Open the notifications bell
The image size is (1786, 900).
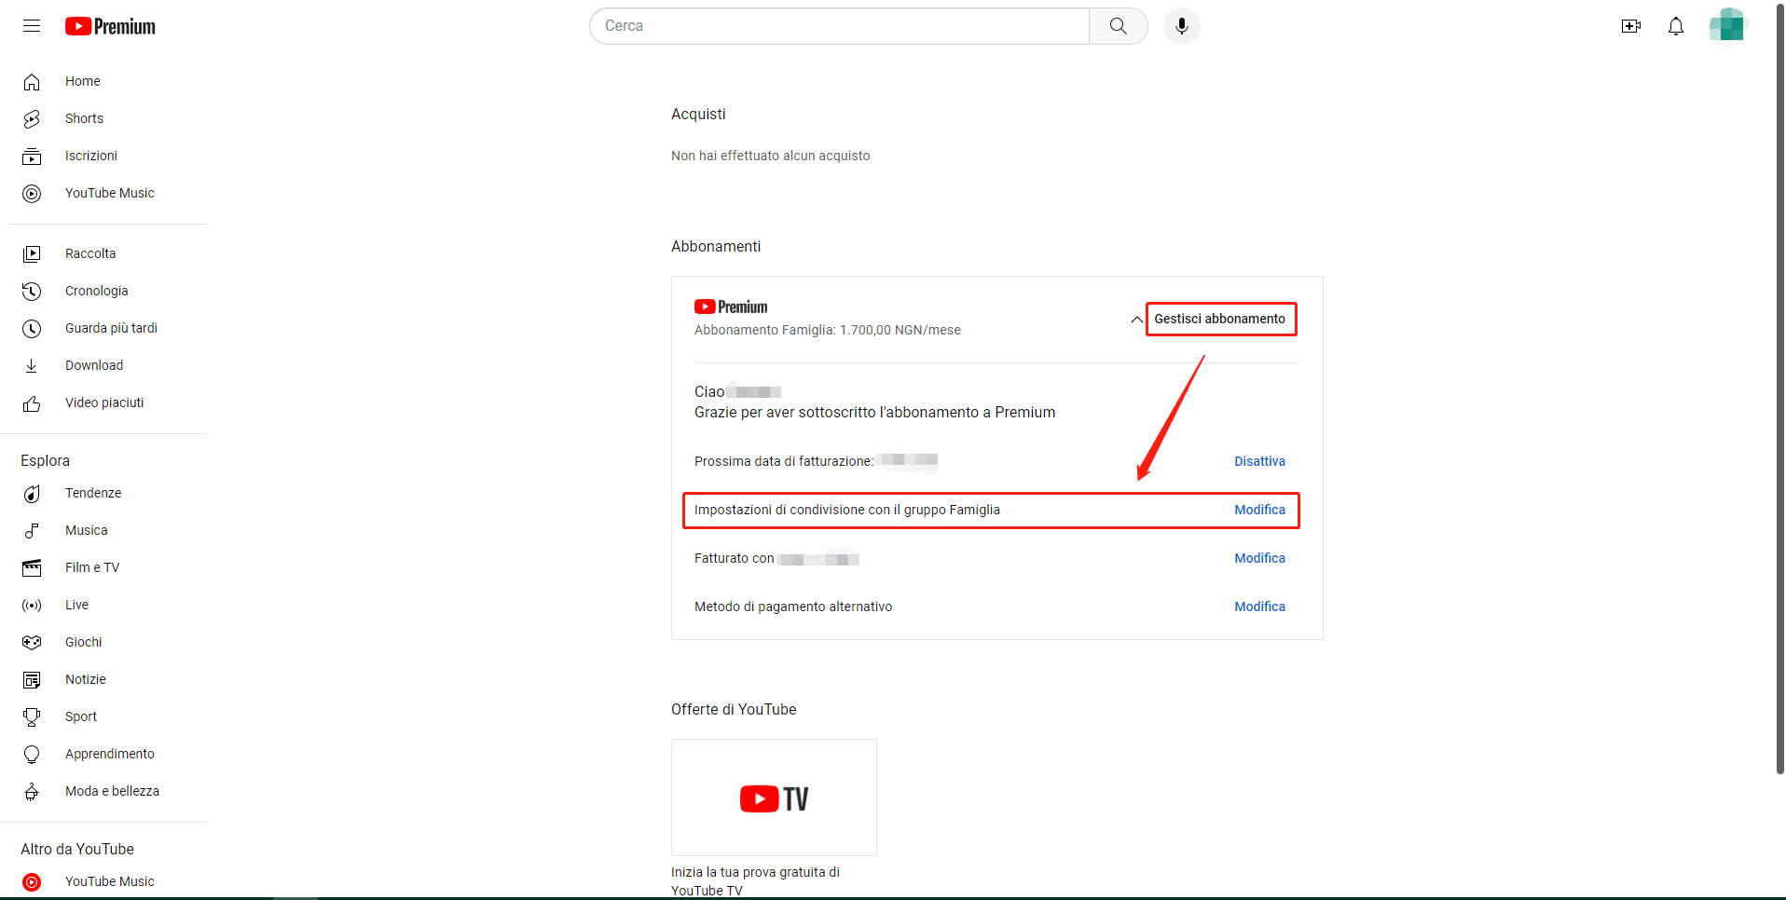1676,26
